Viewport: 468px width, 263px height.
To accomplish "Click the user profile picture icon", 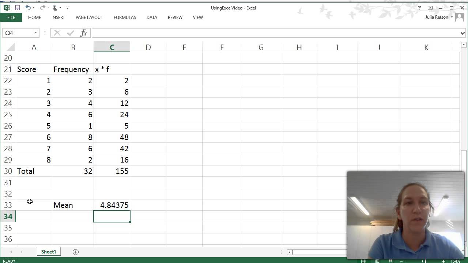I will click(x=460, y=18).
